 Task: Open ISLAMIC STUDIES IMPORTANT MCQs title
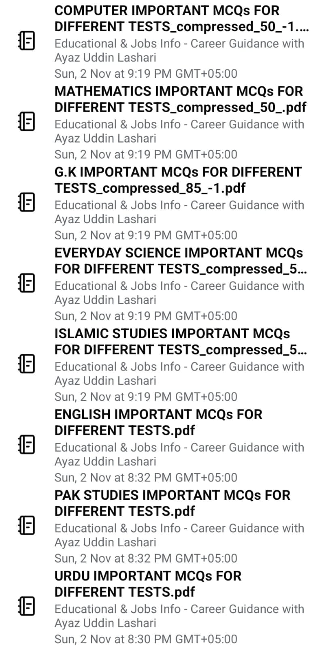(x=180, y=341)
